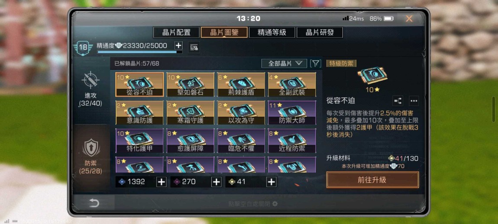Close the chip panel with the X
498x224 pixels.
tap(409, 19)
